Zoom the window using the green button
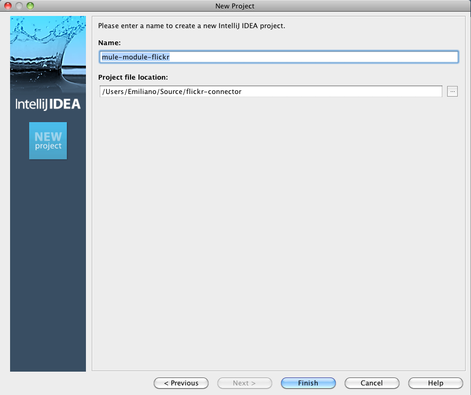Image resolution: width=471 pixels, height=395 pixels. [x=29, y=6]
